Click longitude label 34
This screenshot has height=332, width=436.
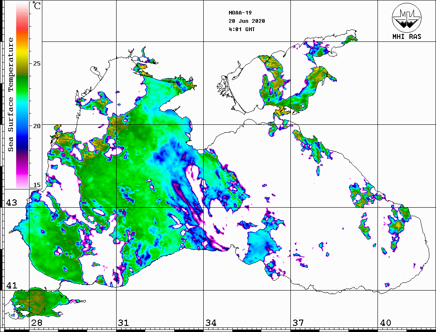tap(211, 323)
